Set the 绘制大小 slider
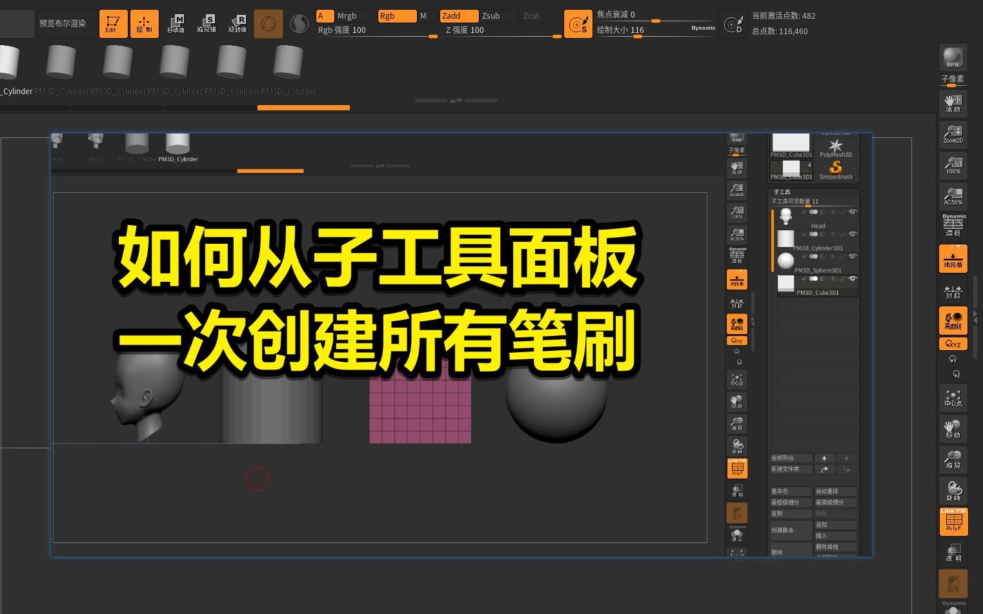The height and width of the screenshot is (614, 983). [656, 31]
